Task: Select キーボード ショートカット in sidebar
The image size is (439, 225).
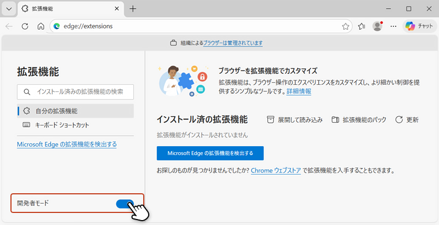Action: (x=75, y=125)
